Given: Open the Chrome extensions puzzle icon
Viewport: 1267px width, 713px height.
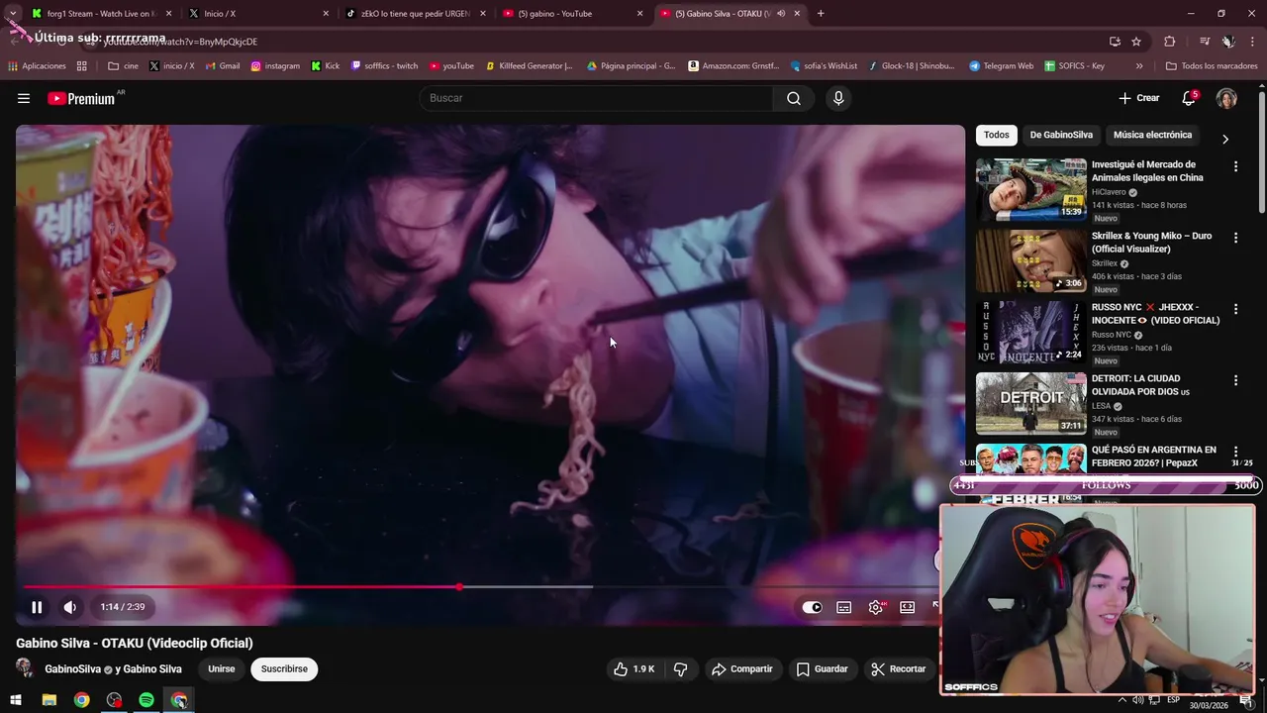Looking at the screenshot, I should click(1169, 42).
